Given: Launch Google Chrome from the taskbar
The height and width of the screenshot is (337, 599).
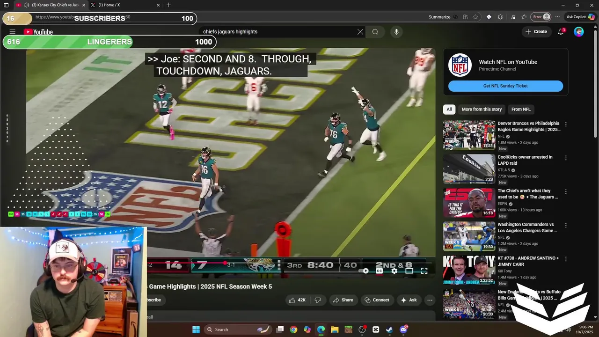Looking at the screenshot, I should coord(293,330).
